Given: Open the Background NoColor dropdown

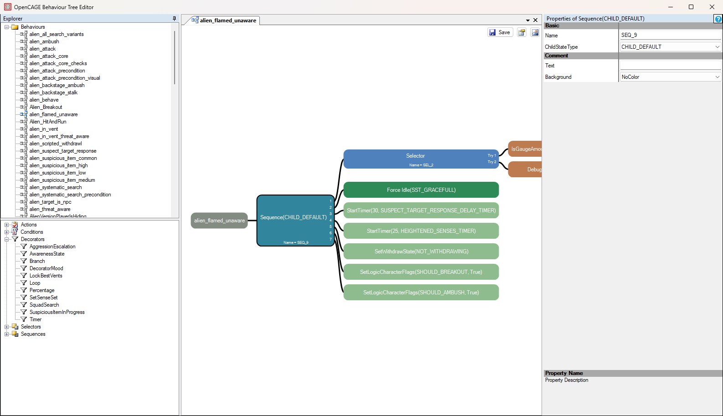Looking at the screenshot, I should pos(717,77).
